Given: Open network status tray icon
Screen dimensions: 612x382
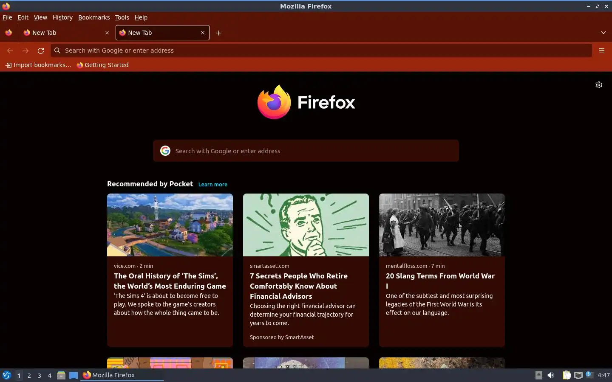Looking at the screenshot, I should coord(578,375).
